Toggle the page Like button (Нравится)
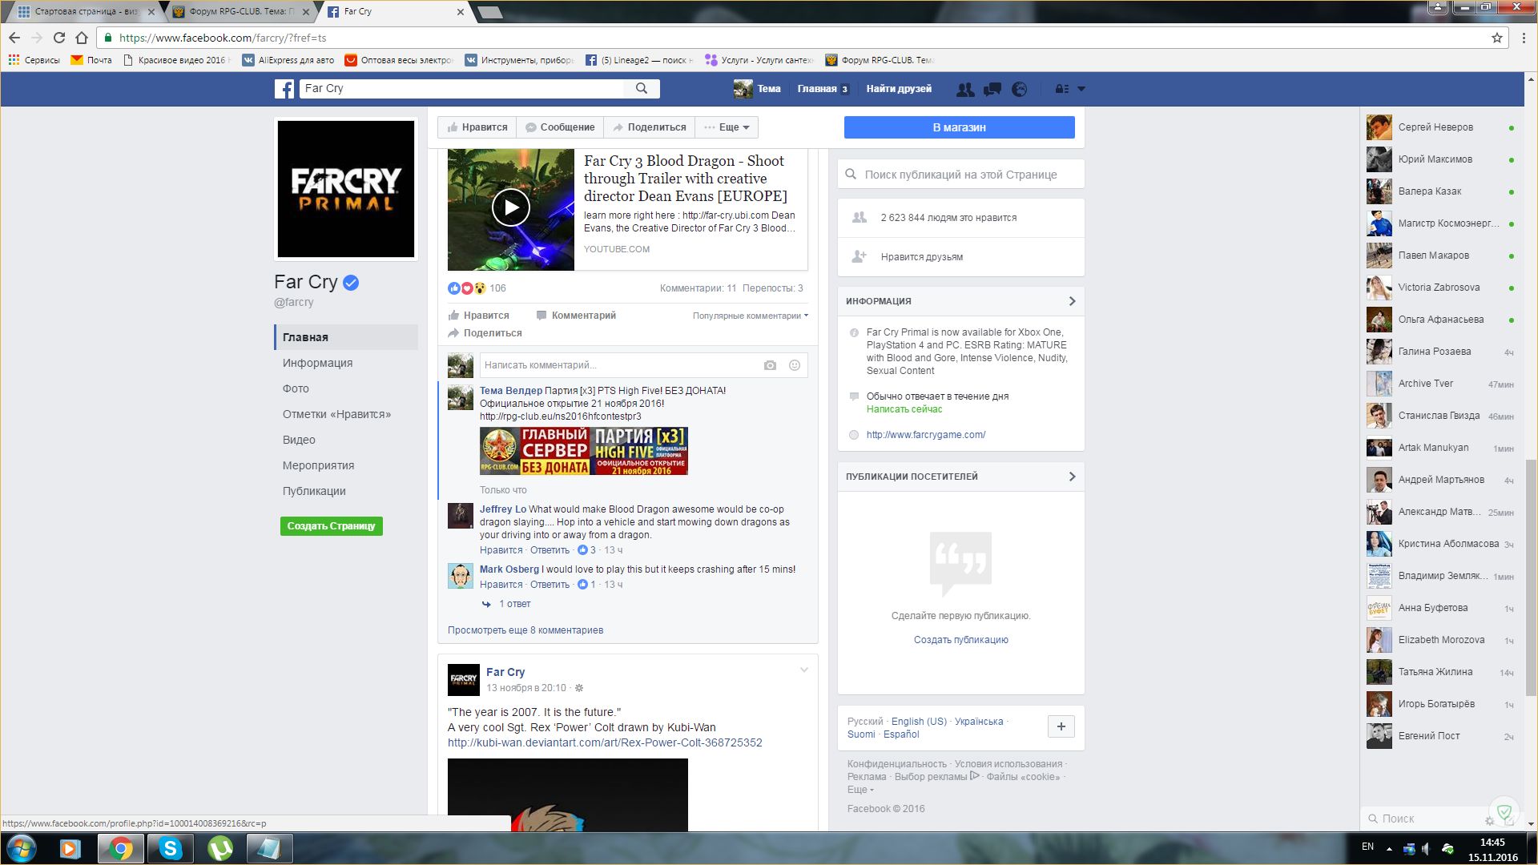Screen dimensions: 1538x865 point(477,127)
